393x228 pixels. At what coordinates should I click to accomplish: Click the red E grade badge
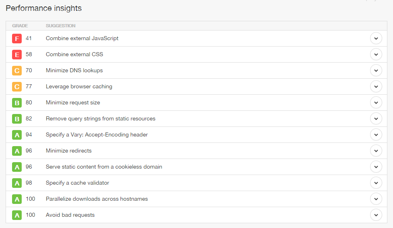[17, 55]
